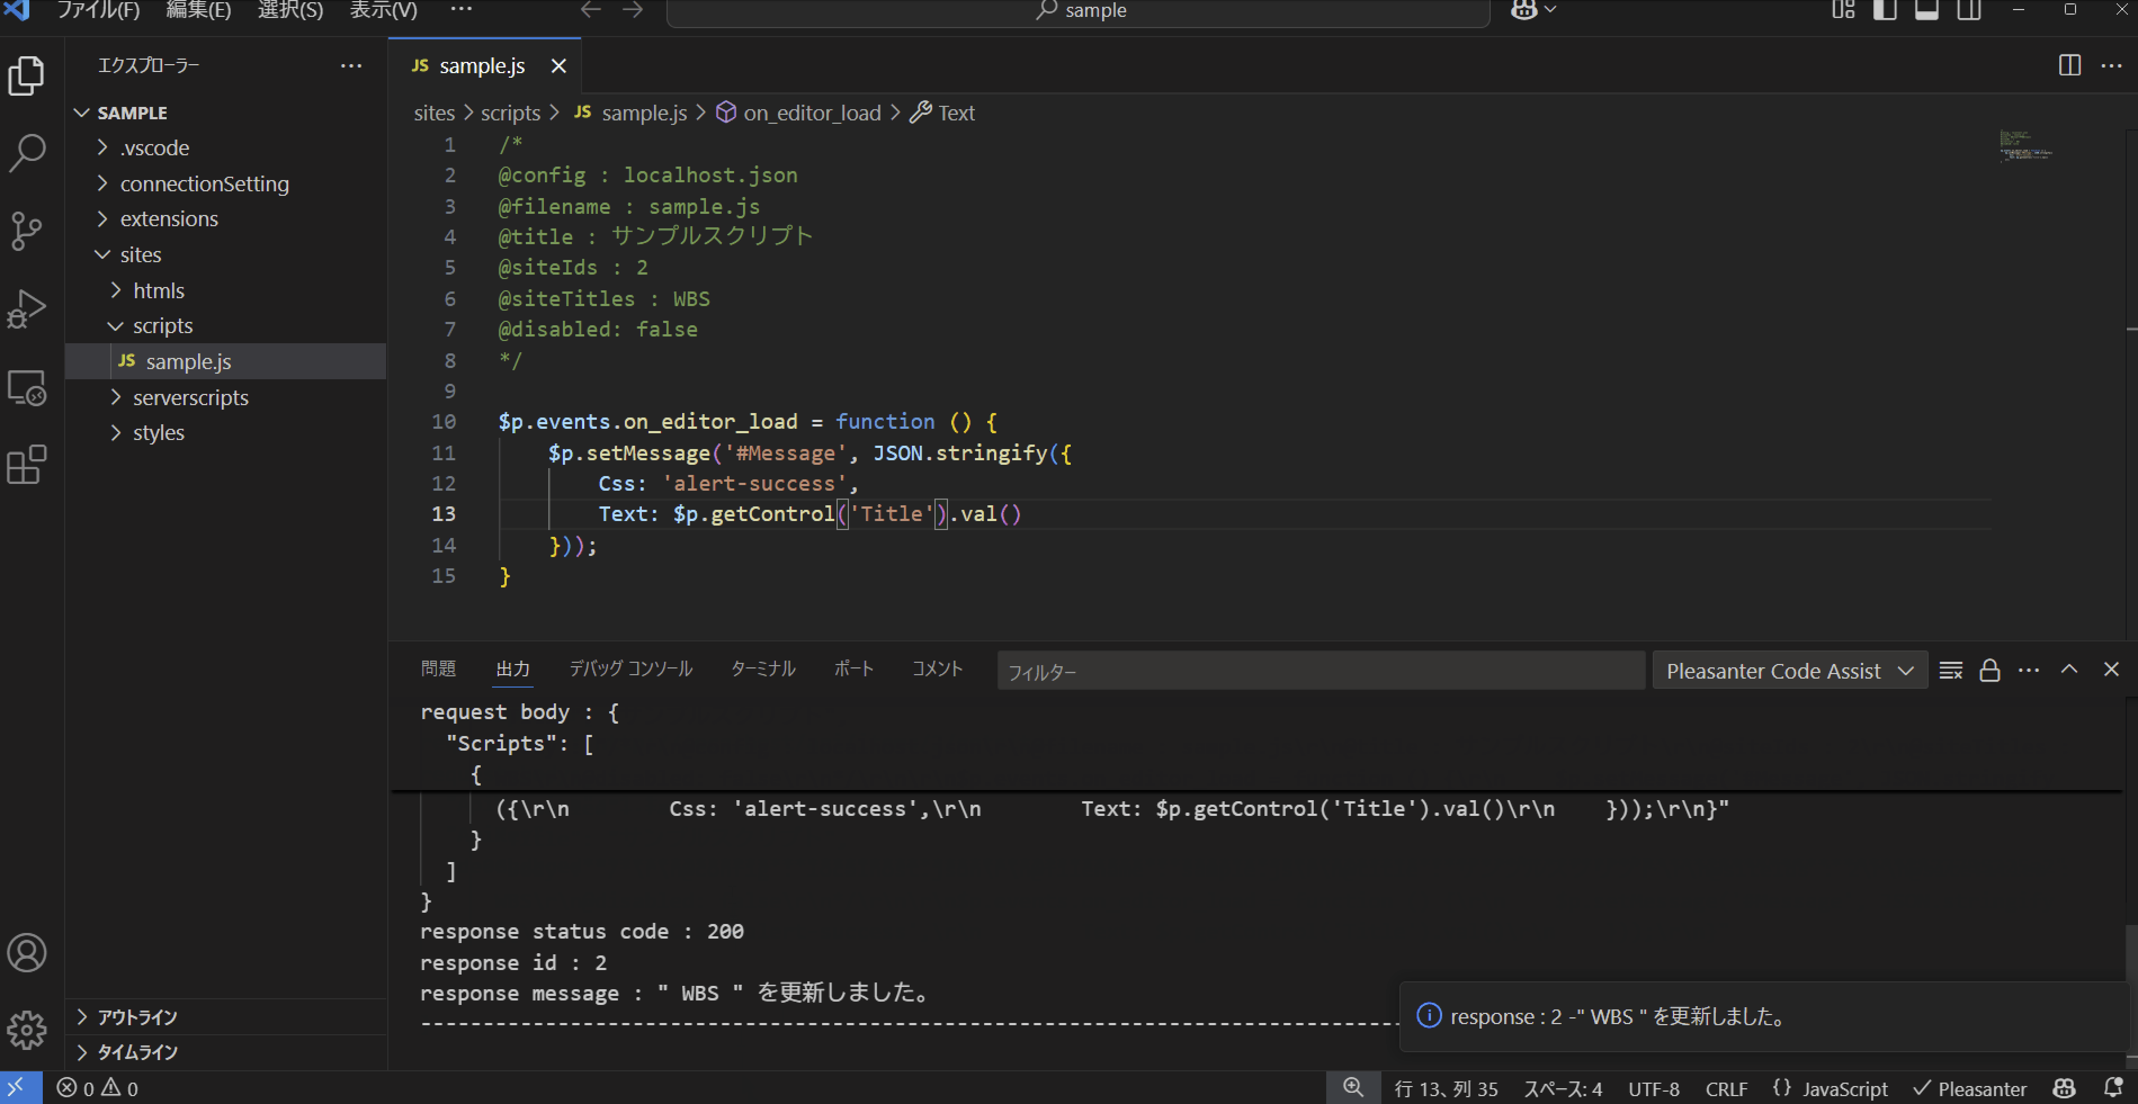Open the Search view icon
The height and width of the screenshot is (1104, 2138).
[x=26, y=152]
